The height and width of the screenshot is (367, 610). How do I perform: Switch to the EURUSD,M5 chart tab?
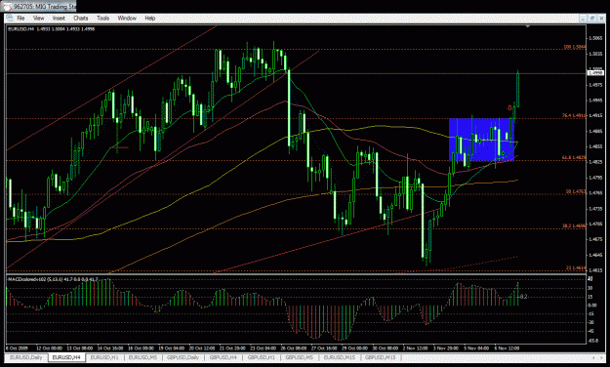(x=142, y=357)
